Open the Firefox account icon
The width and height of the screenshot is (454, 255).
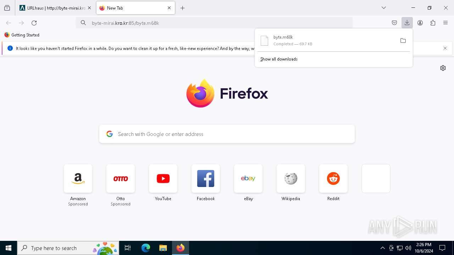click(420, 23)
